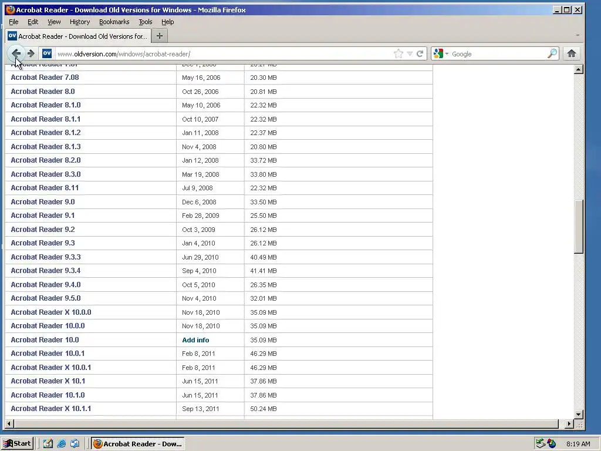The image size is (601, 451).
Task: Open the Acrobat Reader 10.0 link
Action: [45, 340]
